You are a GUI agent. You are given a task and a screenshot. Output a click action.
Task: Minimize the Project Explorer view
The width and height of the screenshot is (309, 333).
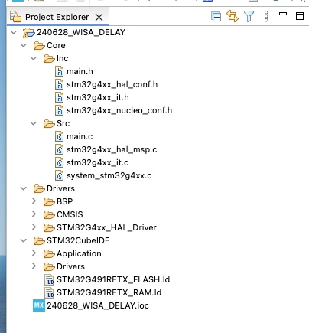283,14
